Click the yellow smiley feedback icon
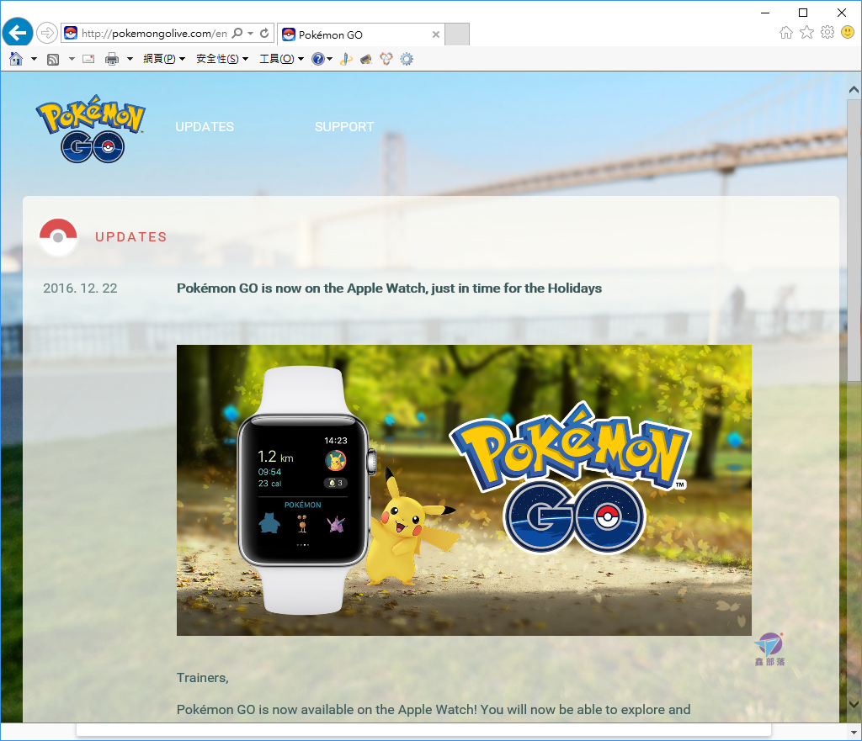Screen dimensions: 862x741 tap(848, 33)
